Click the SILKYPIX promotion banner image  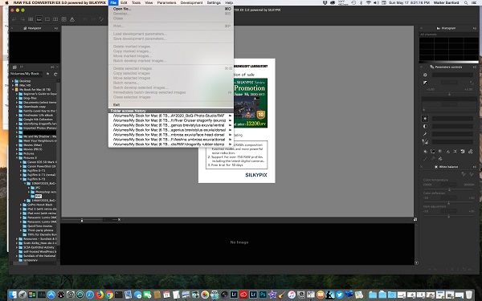click(251, 103)
